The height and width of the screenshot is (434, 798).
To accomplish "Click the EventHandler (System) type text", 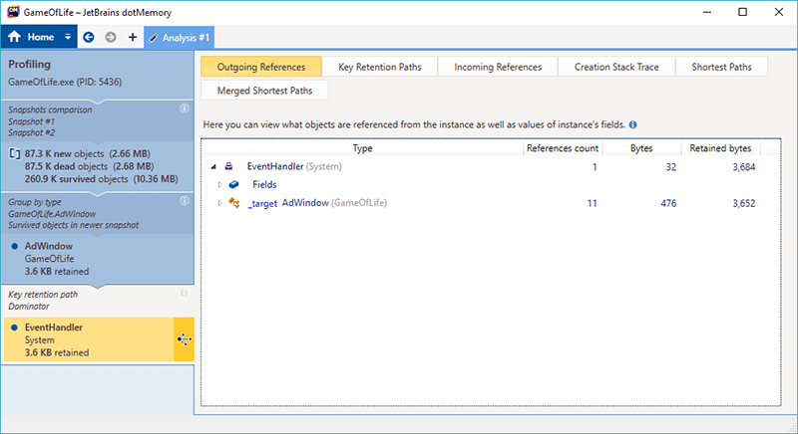I will pos(294,166).
